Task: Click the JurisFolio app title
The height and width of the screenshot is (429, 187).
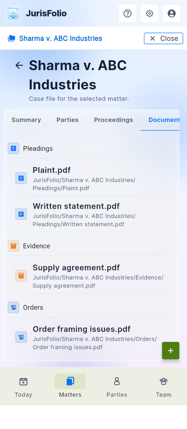Action: click(x=46, y=13)
